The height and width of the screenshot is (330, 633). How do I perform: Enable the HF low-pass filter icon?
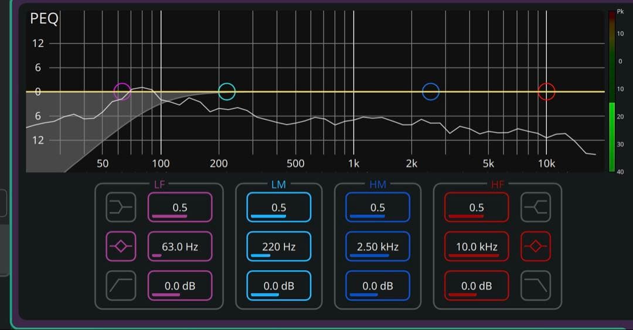tap(536, 286)
